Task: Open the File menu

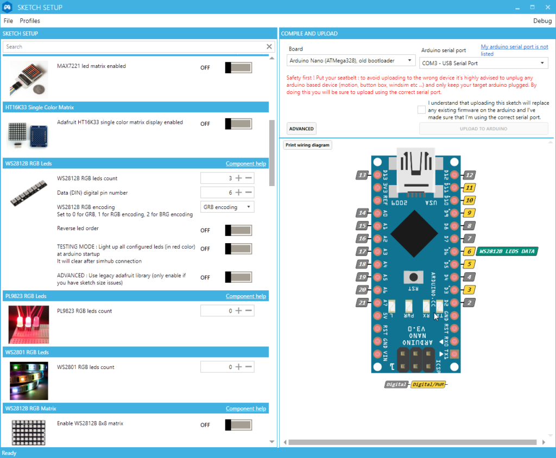Action: 8,21
